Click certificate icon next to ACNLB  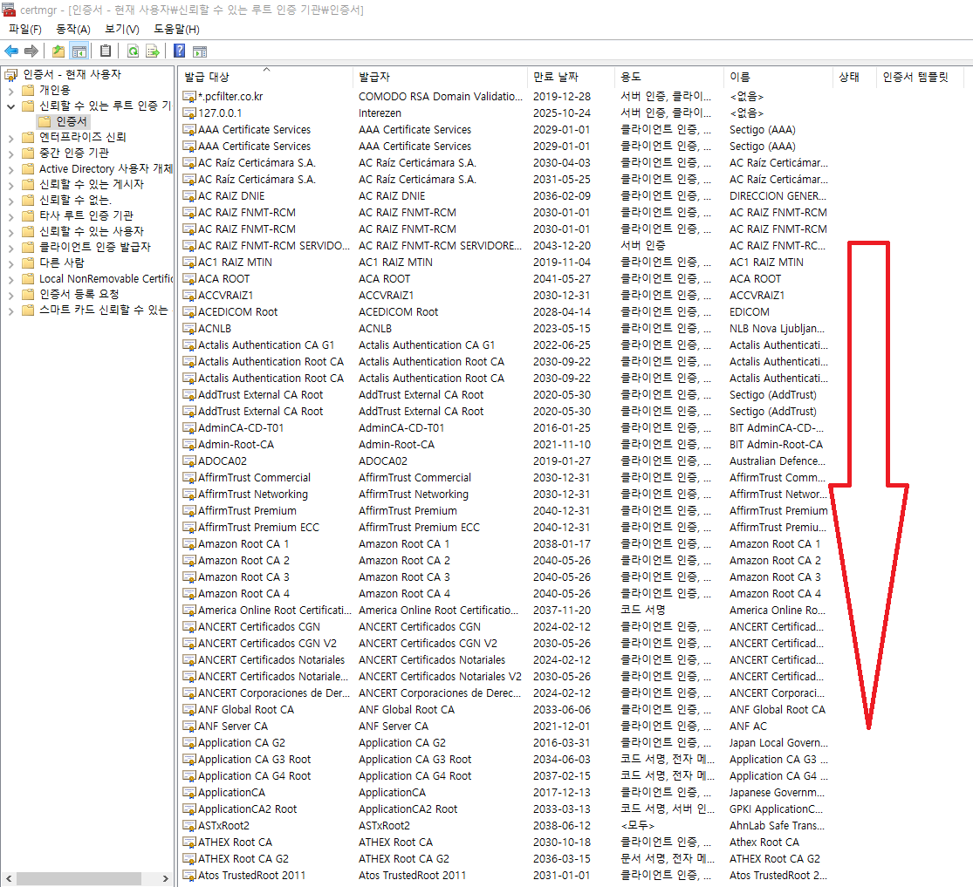click(x=189, y=328)
